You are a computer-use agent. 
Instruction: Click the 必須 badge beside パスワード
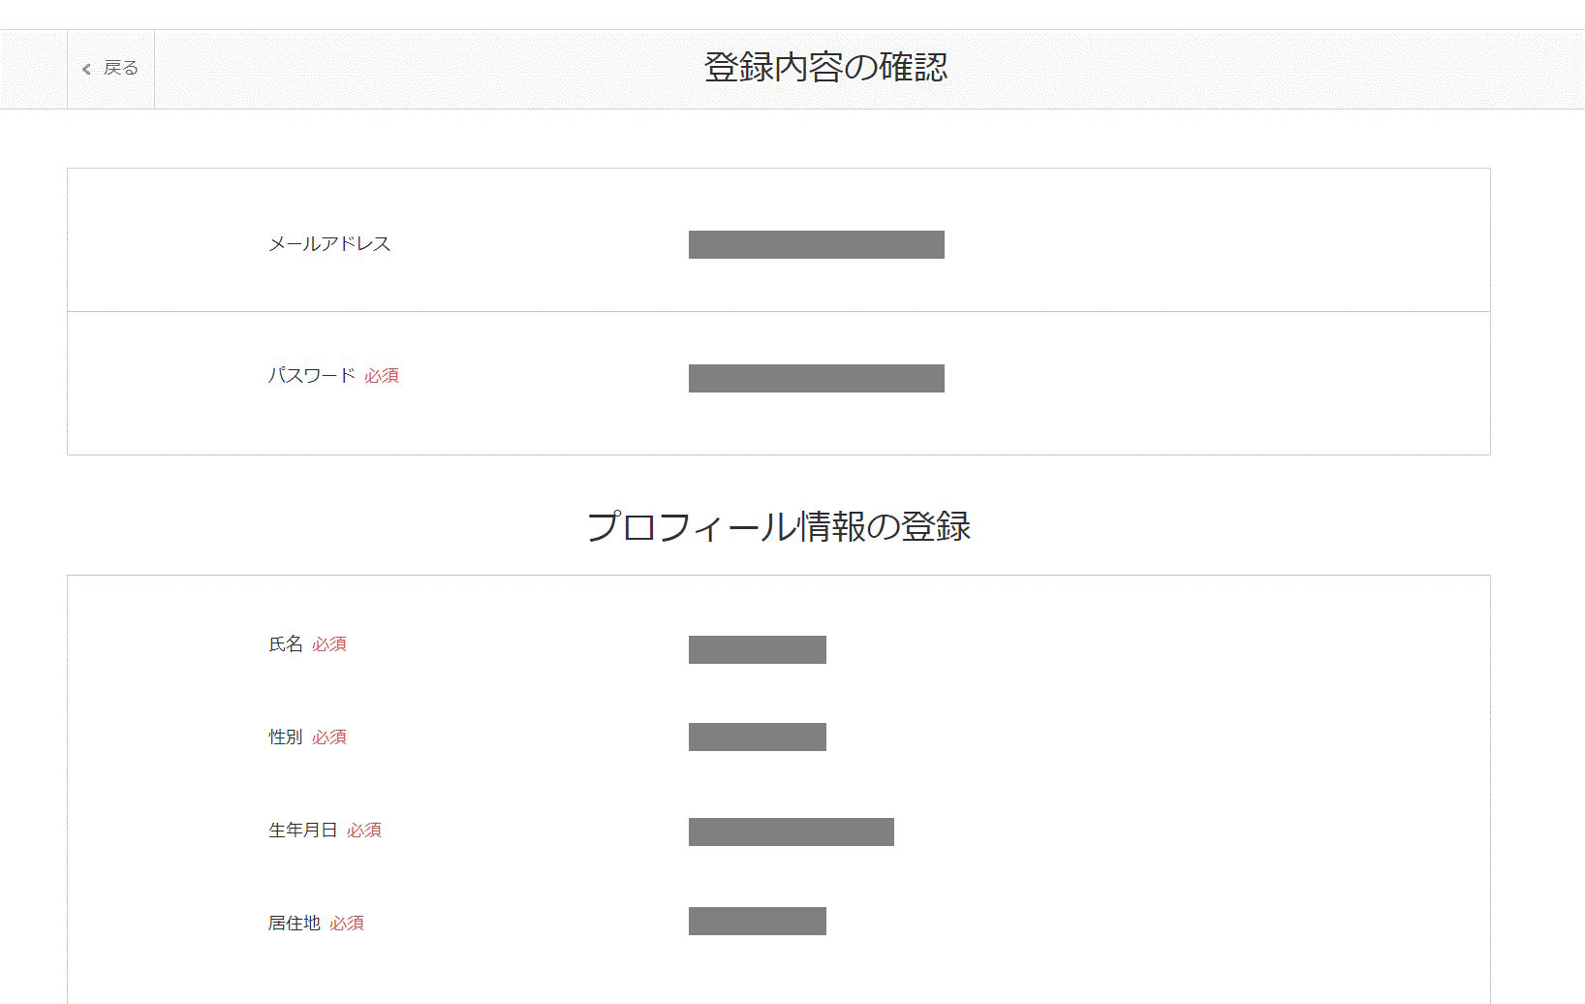pyautogui.click(x=382, y=376)
